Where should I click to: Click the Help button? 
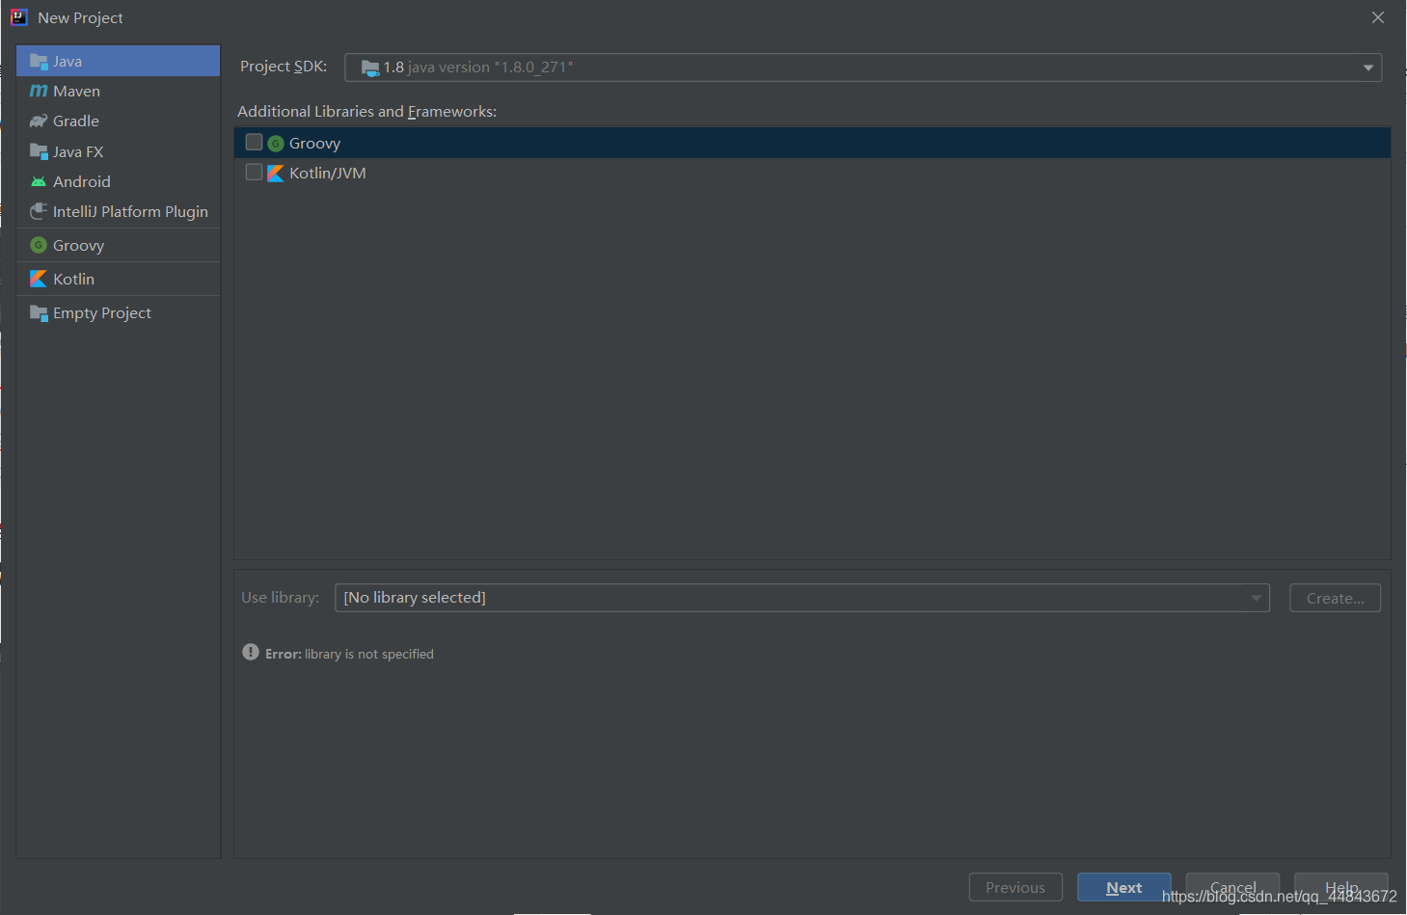point(1341,887)
